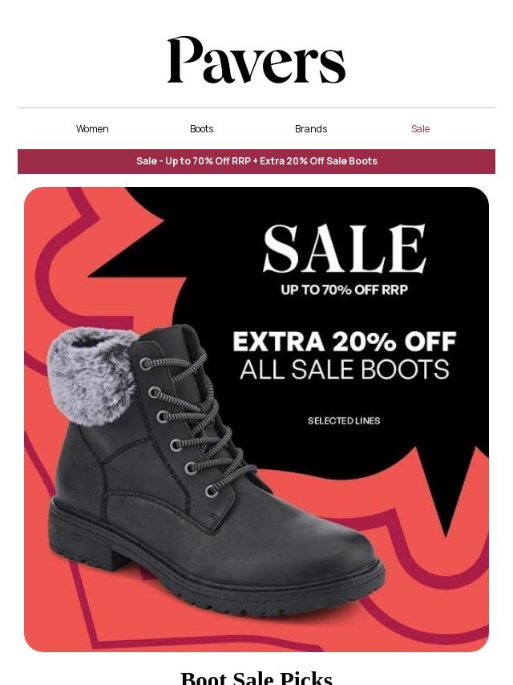The image size is (513, 685).
Task: Click the grey faux fur boot cuff
Action: (x=91, y=375)
